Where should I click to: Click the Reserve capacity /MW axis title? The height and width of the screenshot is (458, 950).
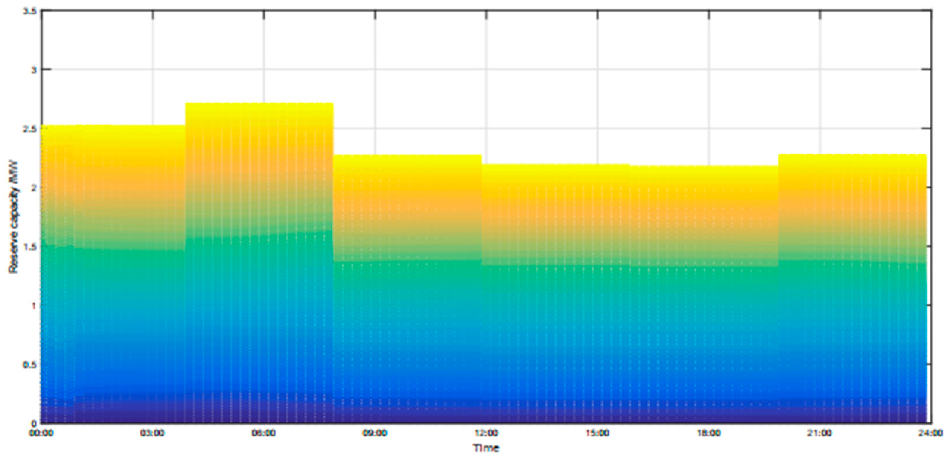(x=13, y=217)
